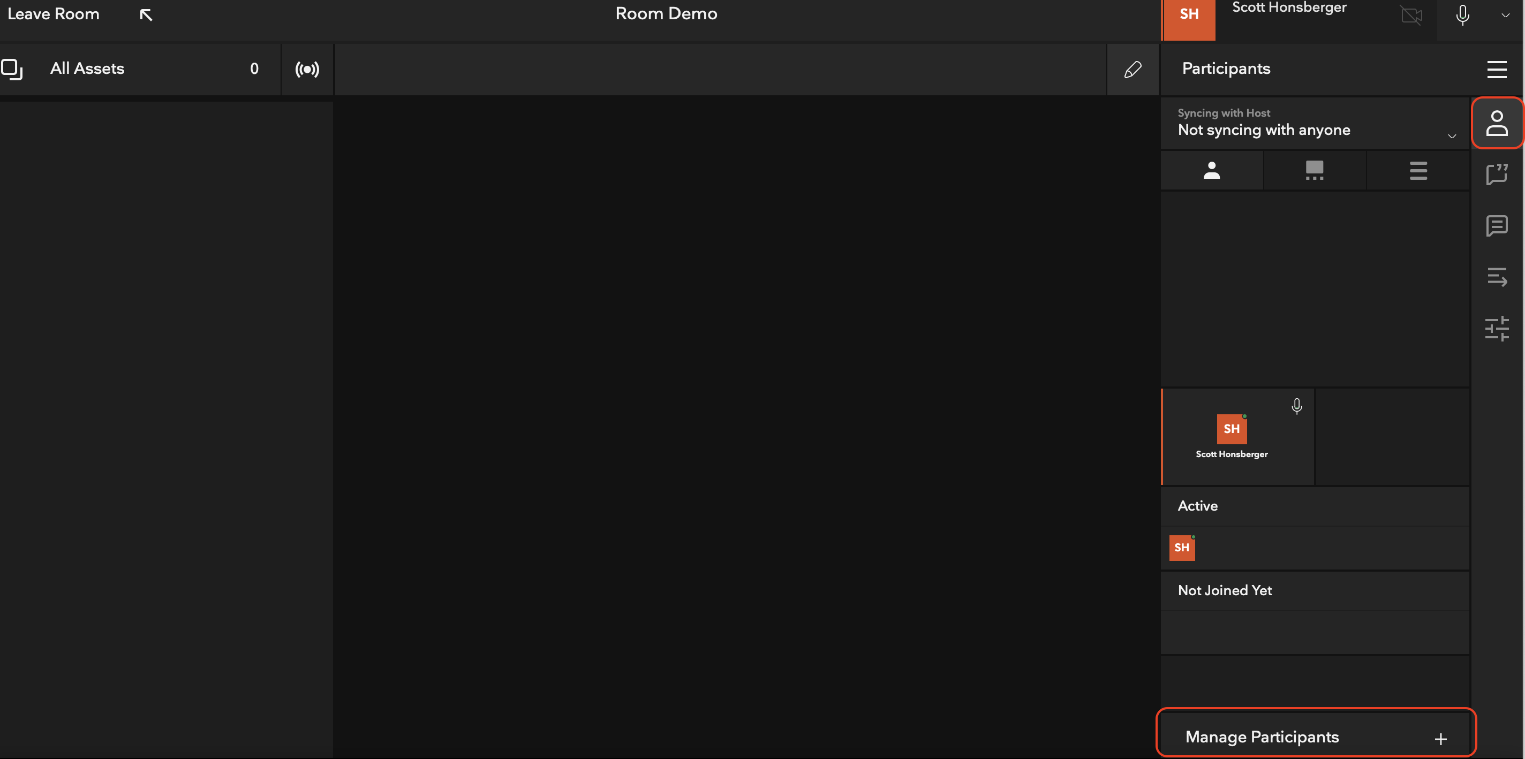Open the live feedback/quotes panel icon
This screenshot has width=1525, height=759.
point(1497,174)
